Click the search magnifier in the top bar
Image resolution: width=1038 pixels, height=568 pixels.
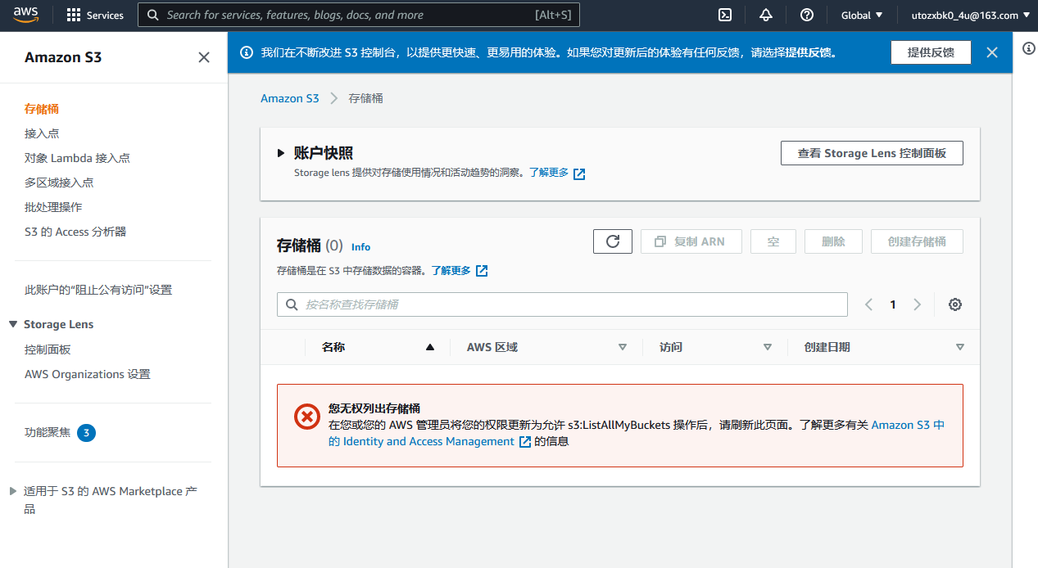(x=153, y=15)
